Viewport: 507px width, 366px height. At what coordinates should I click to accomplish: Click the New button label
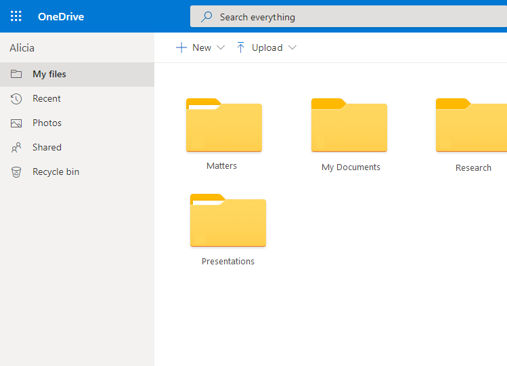tap(202, 47)
